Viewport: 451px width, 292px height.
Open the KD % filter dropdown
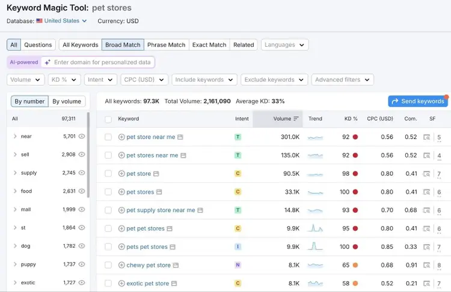[64, 80]
